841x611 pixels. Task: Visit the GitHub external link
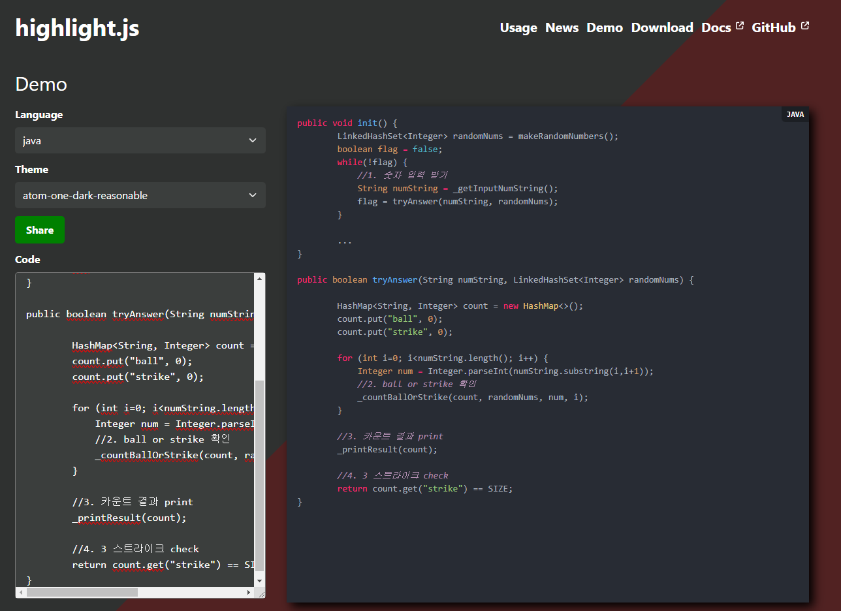pyautogui.click(x=780, y=27)
